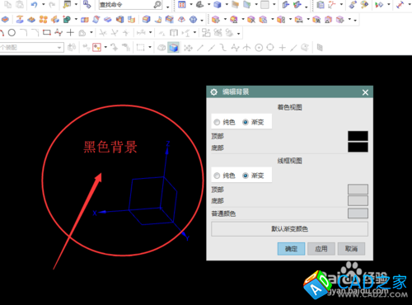The image size is (412, 305).
Task: Click the highlighted shaded cube display icon
Action: 174,48
